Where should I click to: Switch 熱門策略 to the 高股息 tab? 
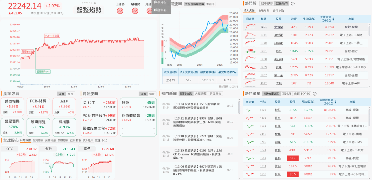286,94
